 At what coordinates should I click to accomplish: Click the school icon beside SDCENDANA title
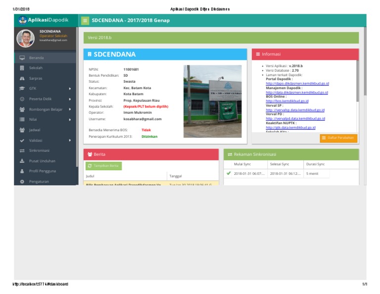(x=90, y=54)
